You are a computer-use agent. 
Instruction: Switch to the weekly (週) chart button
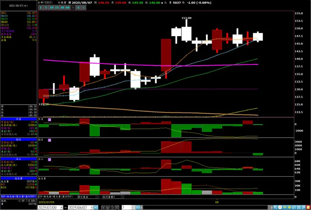click(78, 8)
